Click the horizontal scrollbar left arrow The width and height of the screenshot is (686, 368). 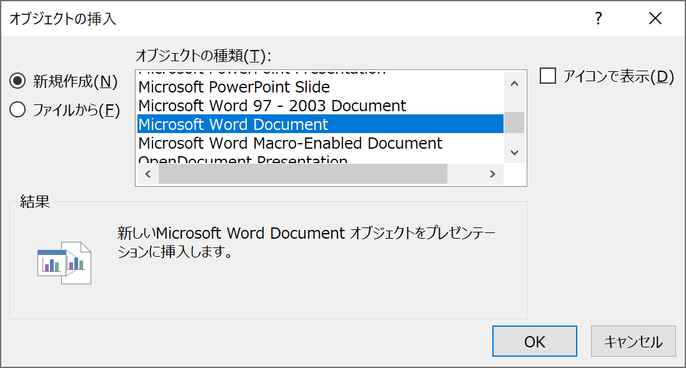pos(148,174)
